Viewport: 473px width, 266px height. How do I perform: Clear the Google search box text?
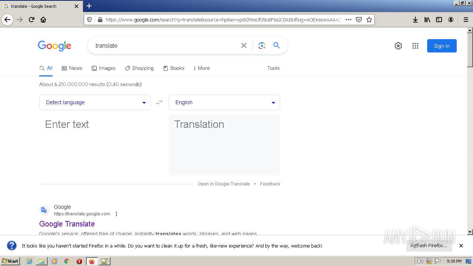point(244,45)
